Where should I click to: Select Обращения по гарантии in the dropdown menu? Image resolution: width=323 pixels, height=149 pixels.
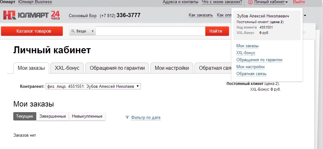pyautogui.click(x=259, y=60)
